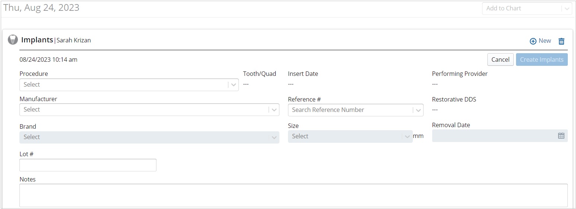Screen dimensions: 576x209
Task: Click the Procedure dropdown chevron arrow
Action: tap(234, 85)
